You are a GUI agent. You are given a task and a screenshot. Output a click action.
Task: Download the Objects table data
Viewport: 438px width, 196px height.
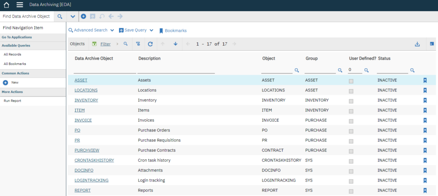click(417, 44)
